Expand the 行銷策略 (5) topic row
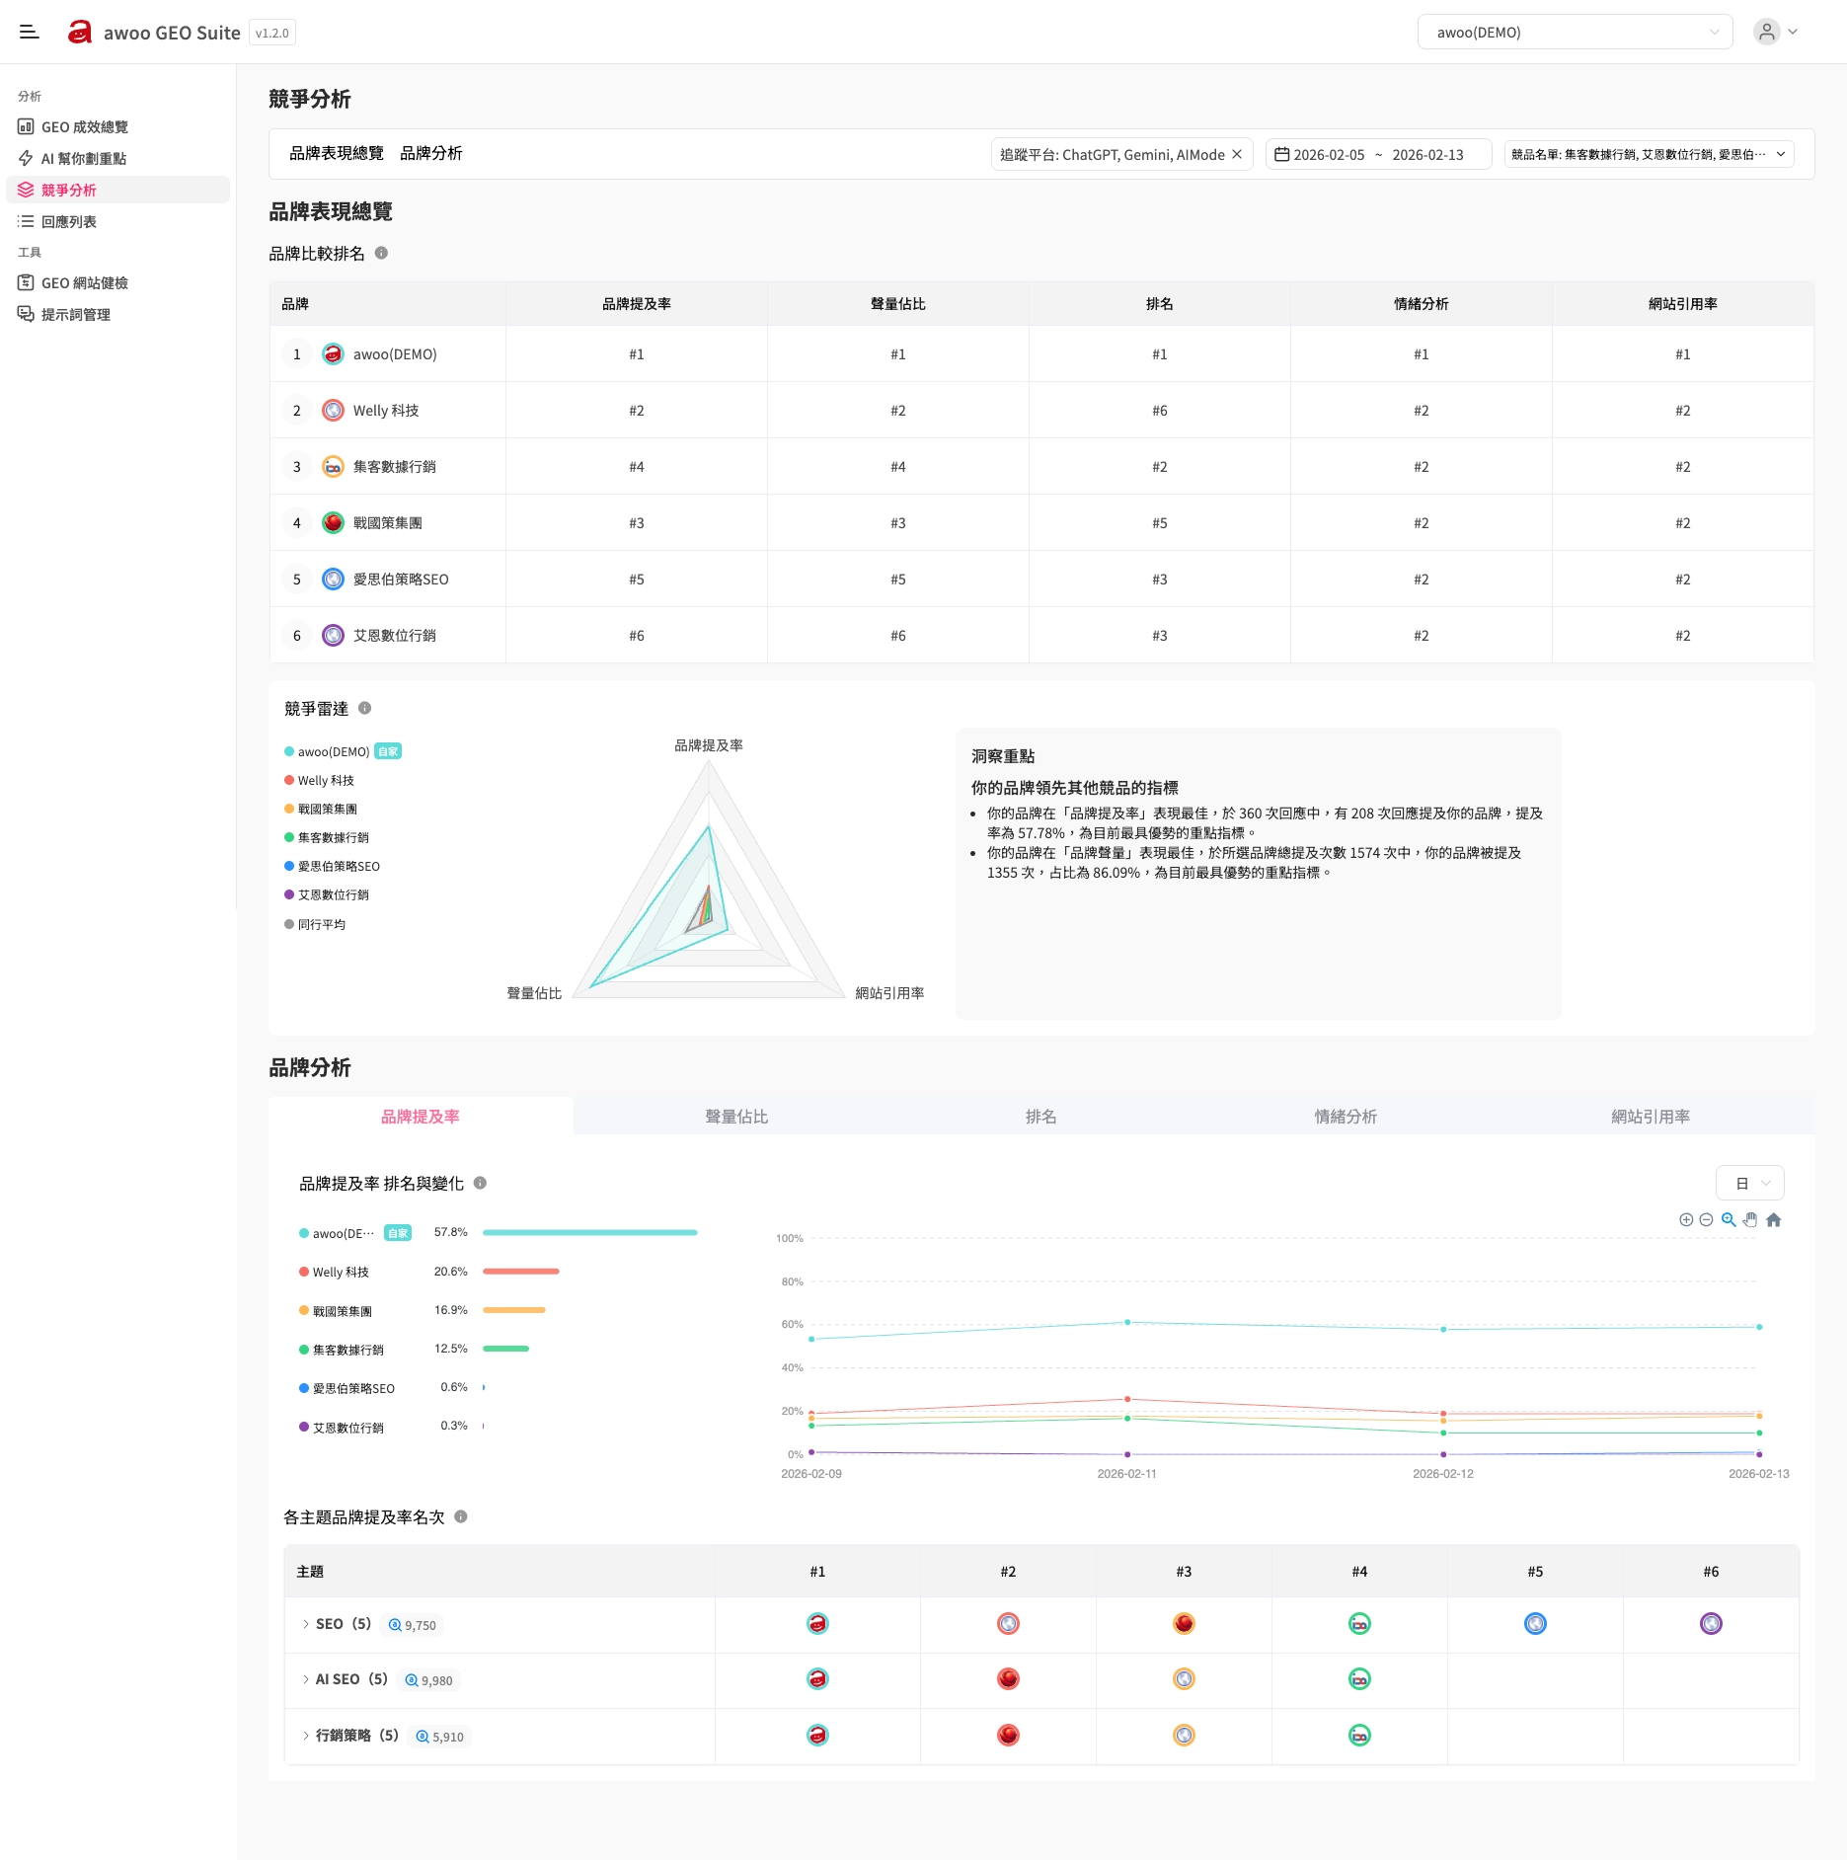Viewport: 1847px width, 1860px height. coord(305,1736)
